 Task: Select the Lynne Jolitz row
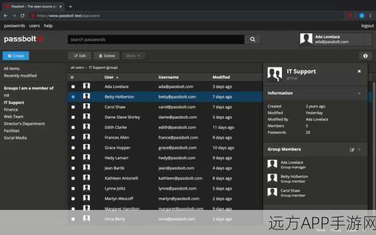(x=165, y=189)
